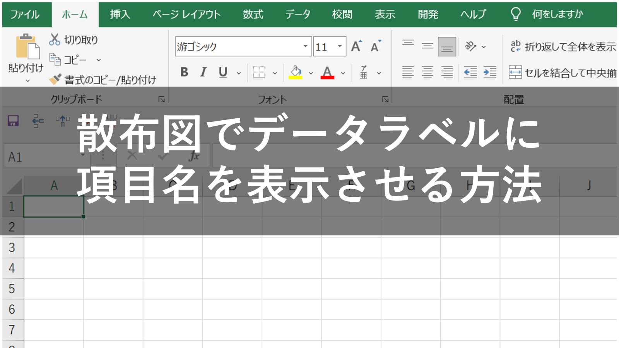Open the ページ レイアウト tab
Viewport: 619px width, 348px height.
pyautogui.click(x=186, y=15)
